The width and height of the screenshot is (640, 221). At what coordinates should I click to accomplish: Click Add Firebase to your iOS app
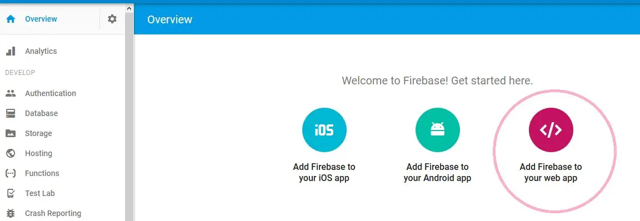[x=324, y=173]
